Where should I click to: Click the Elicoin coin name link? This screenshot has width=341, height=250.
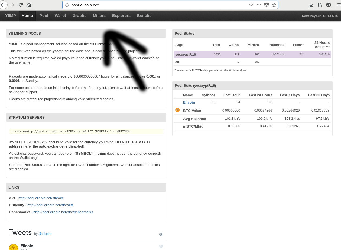[x=189, y=102]
